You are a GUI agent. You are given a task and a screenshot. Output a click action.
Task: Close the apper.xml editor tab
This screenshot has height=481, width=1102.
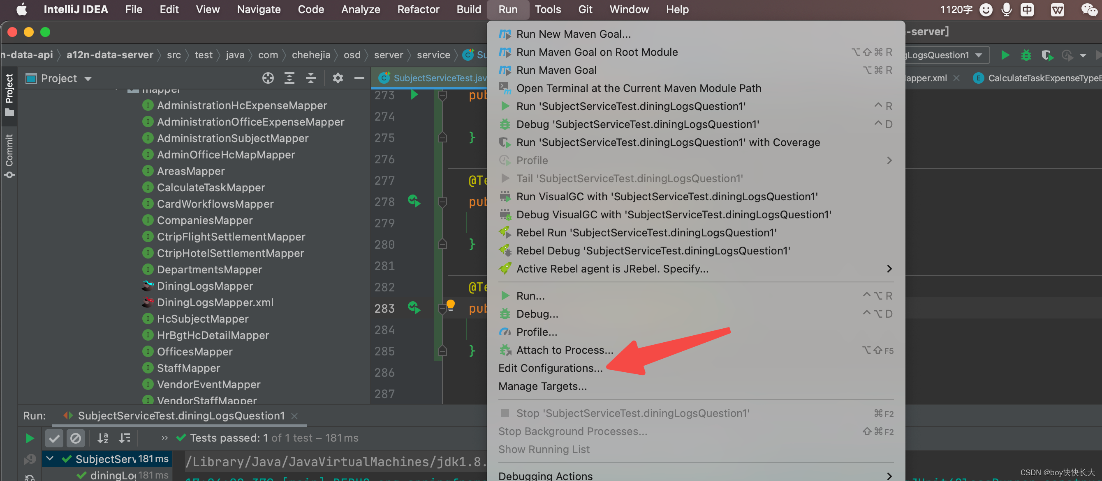click(956, 78)
